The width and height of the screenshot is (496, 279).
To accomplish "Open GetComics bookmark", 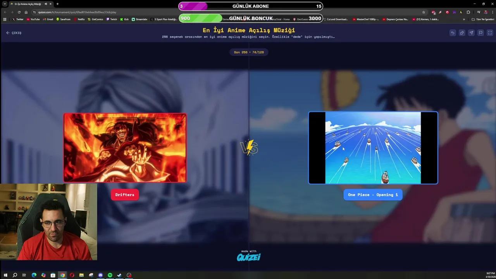I will [x=95, y=19].
